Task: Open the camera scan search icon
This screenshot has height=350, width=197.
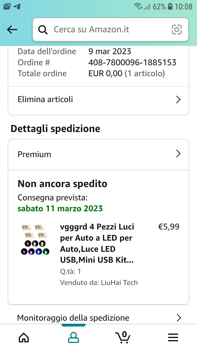Action: [x=177, y=30]
